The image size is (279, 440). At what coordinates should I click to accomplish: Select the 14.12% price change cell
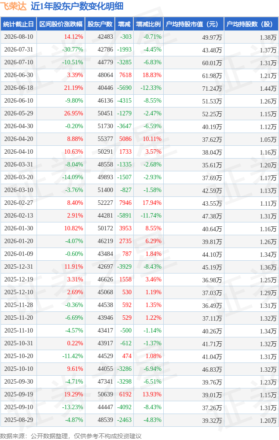click(73, 37)
